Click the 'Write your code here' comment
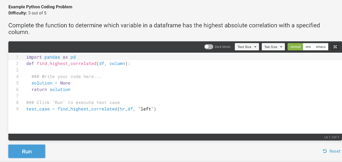This screenshot has height=162, width=342. 66,77
